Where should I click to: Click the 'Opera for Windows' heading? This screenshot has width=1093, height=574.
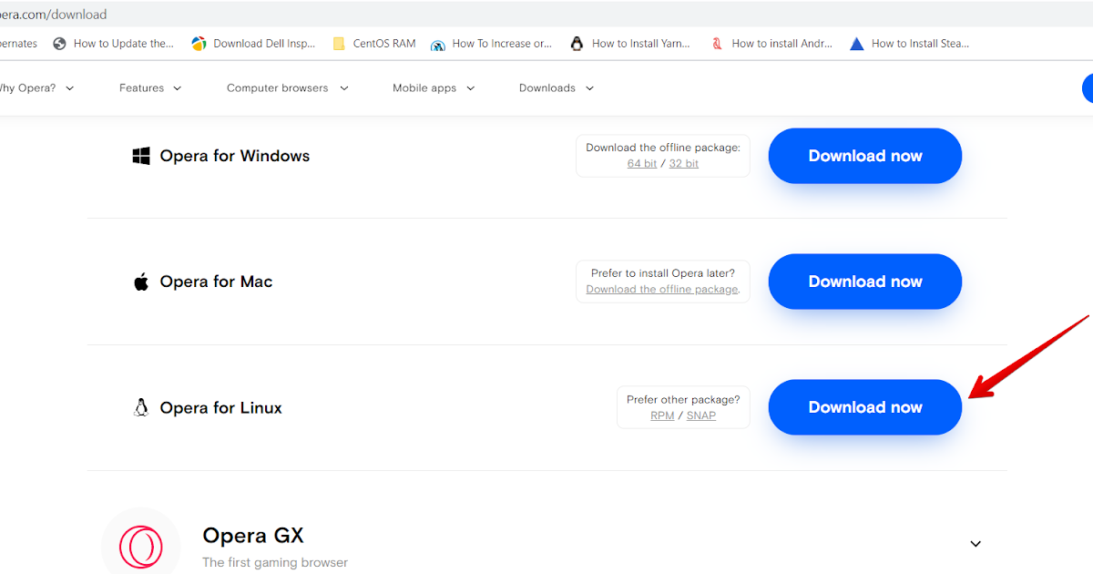[x=235, y=156]
